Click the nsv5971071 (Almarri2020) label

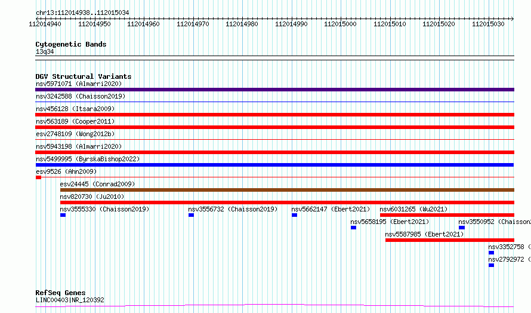click(x=79, y=84)
